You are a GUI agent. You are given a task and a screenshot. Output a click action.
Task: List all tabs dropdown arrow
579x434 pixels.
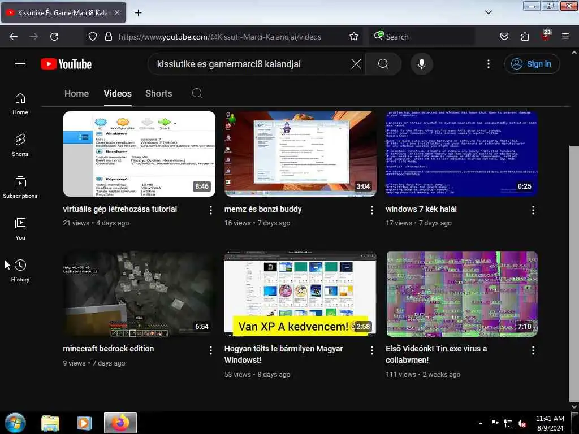(x=488, y=12)
